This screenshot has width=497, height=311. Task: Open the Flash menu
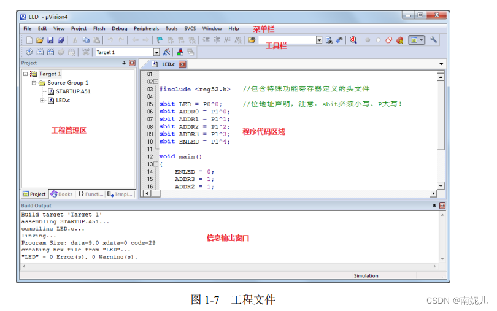point(99,29)
